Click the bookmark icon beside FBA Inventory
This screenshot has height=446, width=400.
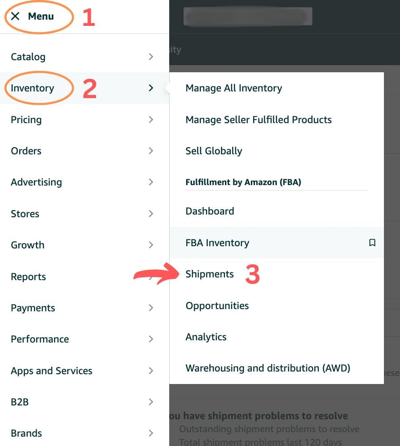click(372, 243)
